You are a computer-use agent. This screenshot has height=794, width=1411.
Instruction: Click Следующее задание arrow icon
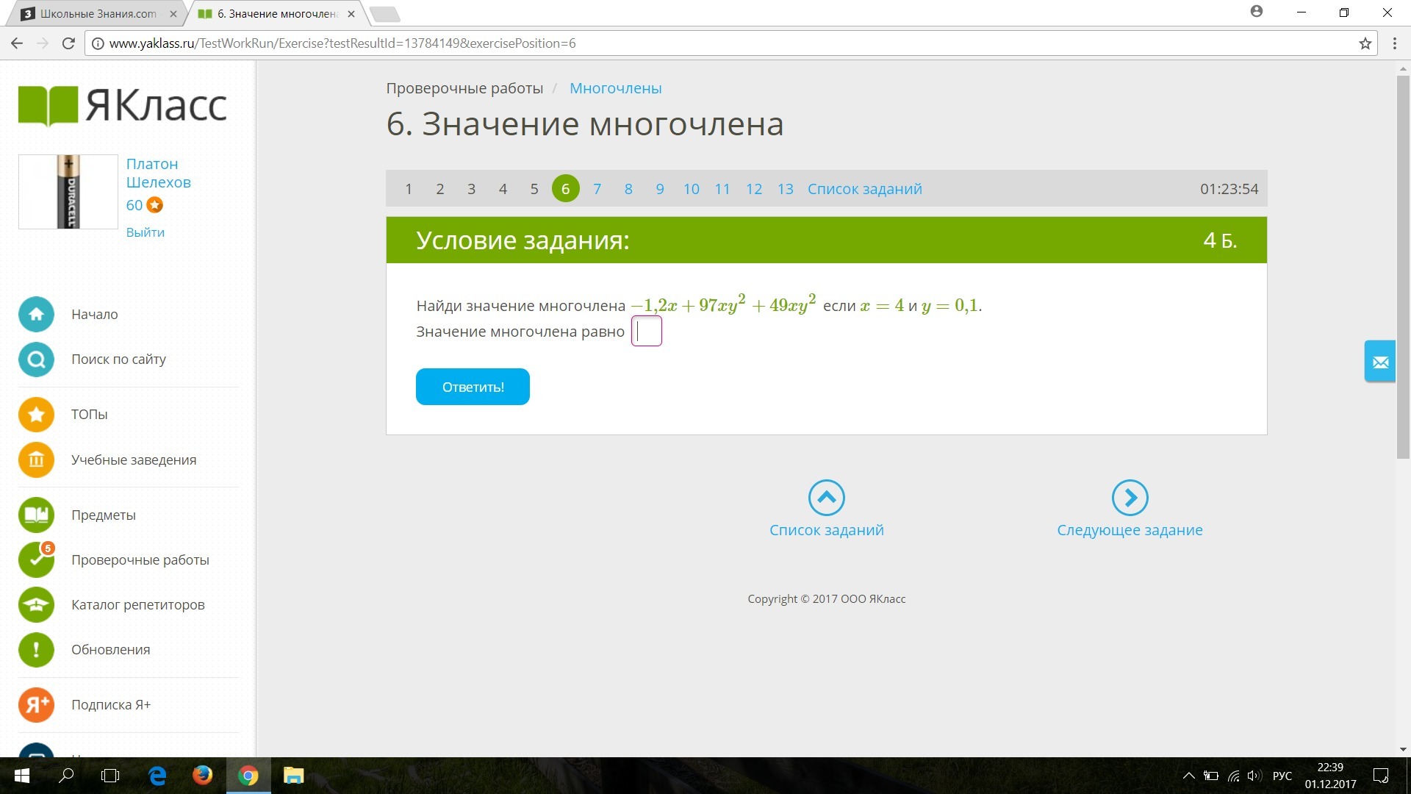tap(1130, 498)
